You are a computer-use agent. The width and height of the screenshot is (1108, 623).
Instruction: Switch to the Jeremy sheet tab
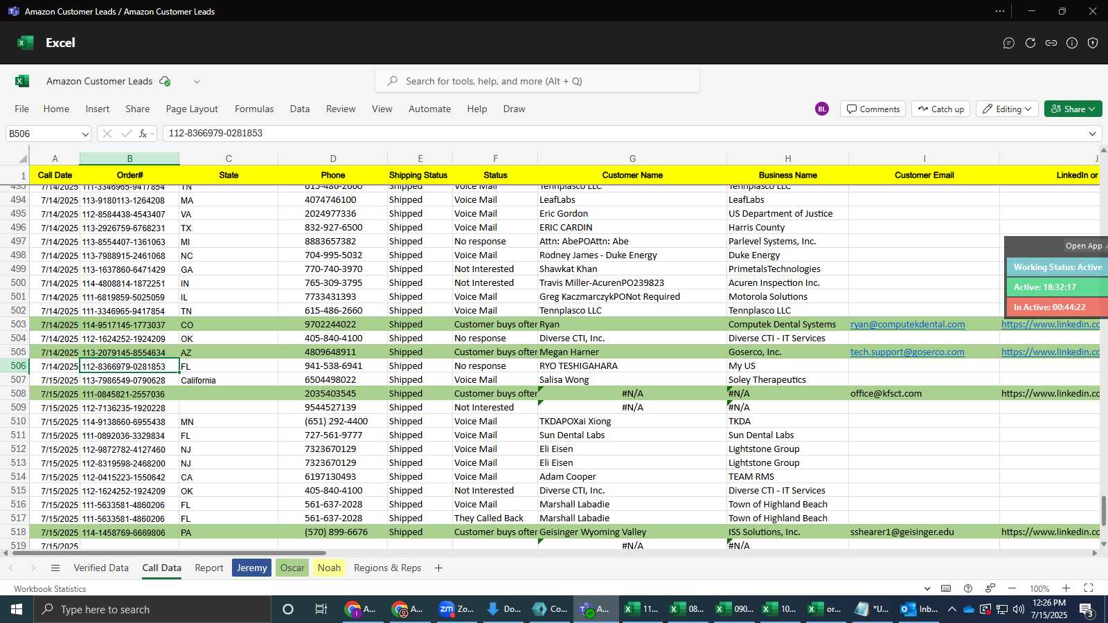pos(252,568)
